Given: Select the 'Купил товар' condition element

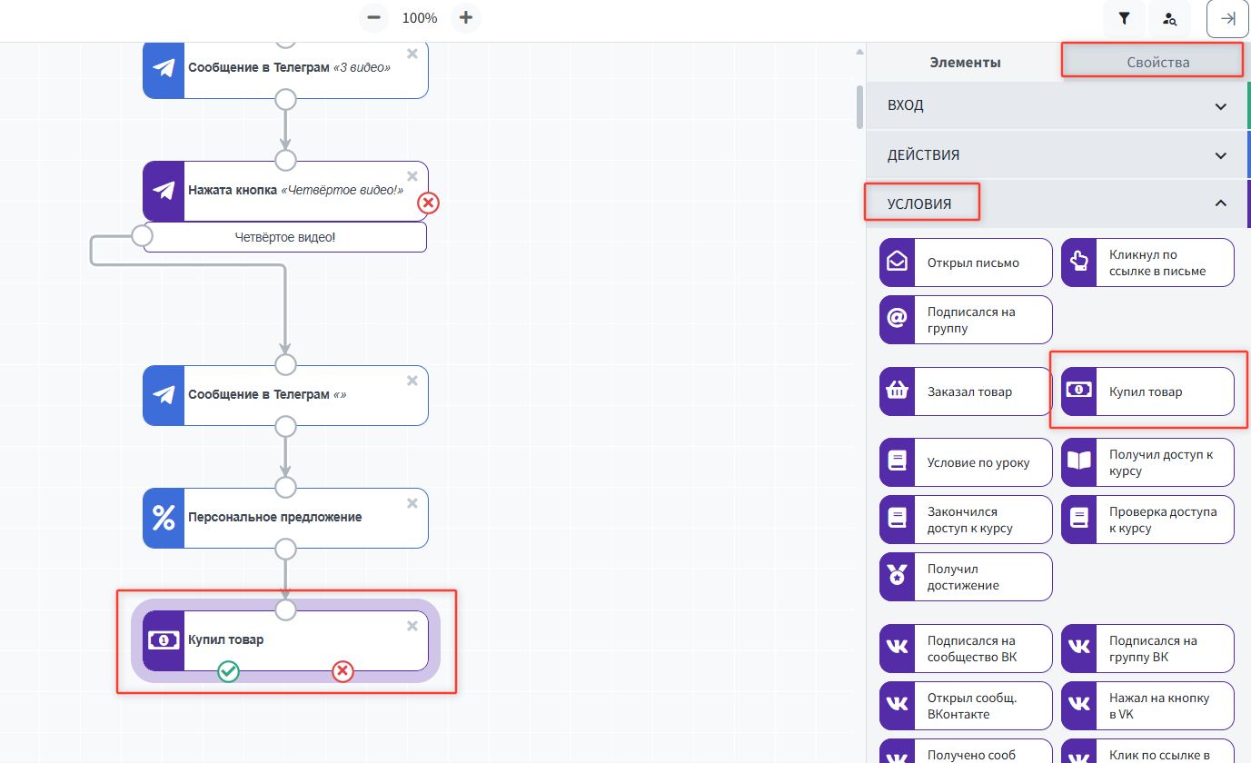Looking at the screenshot, I should [x=1147, y=391].
